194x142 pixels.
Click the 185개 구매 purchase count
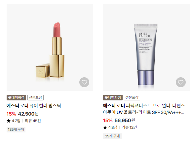point(16,129)
